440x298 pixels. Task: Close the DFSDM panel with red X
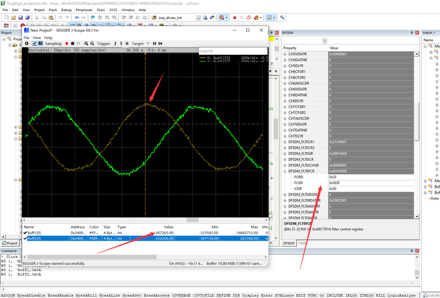[x=417, y=33]
